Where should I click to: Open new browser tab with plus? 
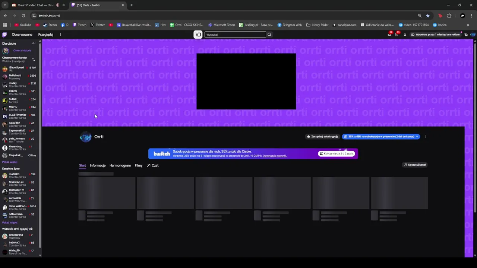[132, 5]
